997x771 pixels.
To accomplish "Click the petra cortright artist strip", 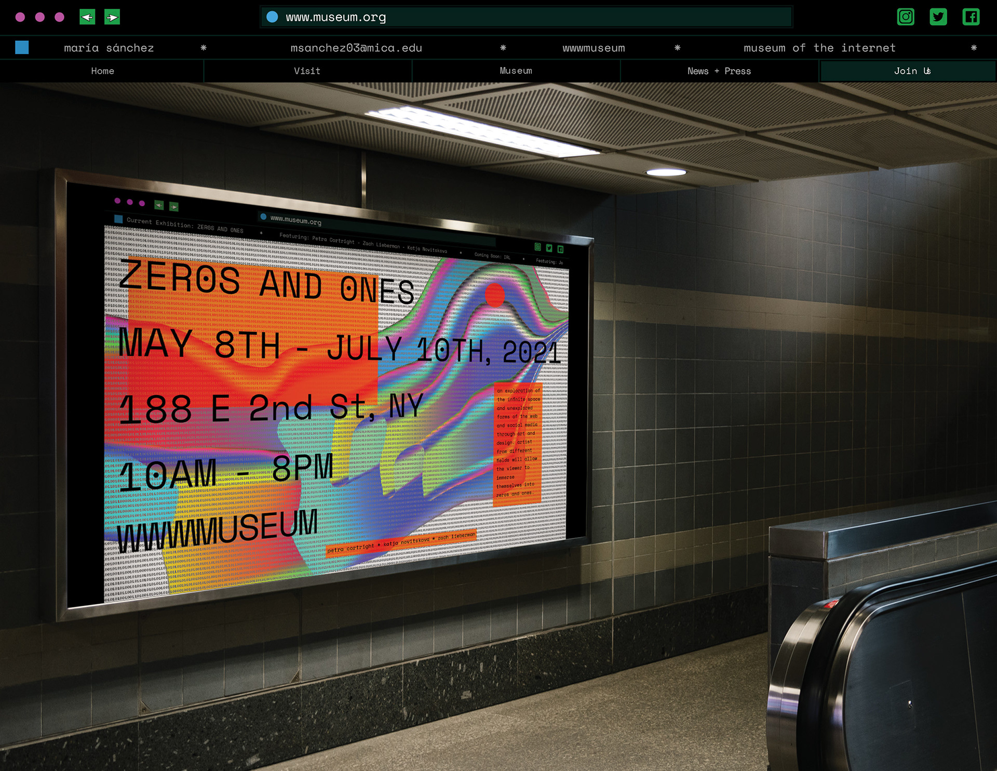I will (x=401, y=543).
